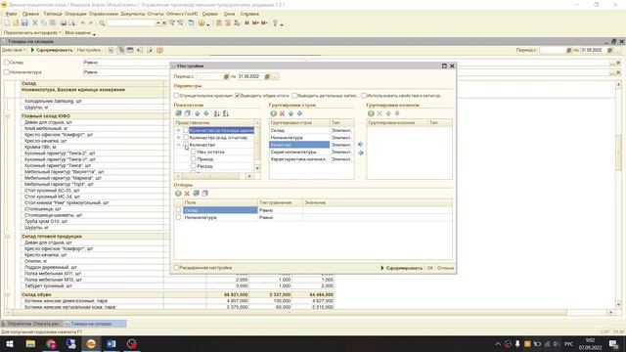
Task: Open calendar for period start date in dialog
Action: pyautogui.click(x=226, y=76)
